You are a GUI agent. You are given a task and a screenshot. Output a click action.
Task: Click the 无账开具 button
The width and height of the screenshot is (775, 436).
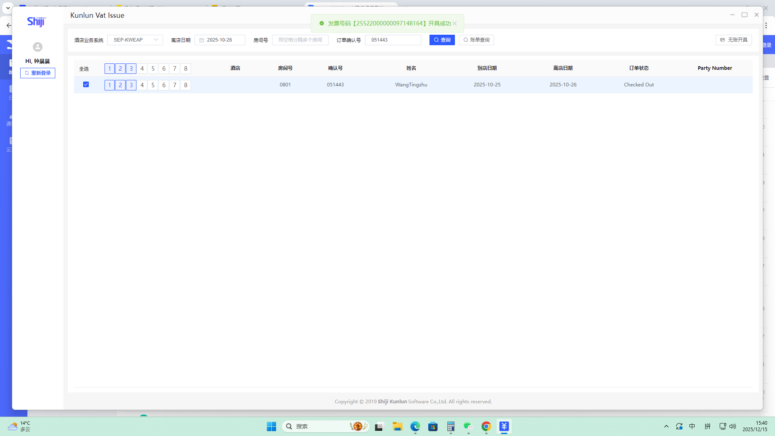(733, 40)
